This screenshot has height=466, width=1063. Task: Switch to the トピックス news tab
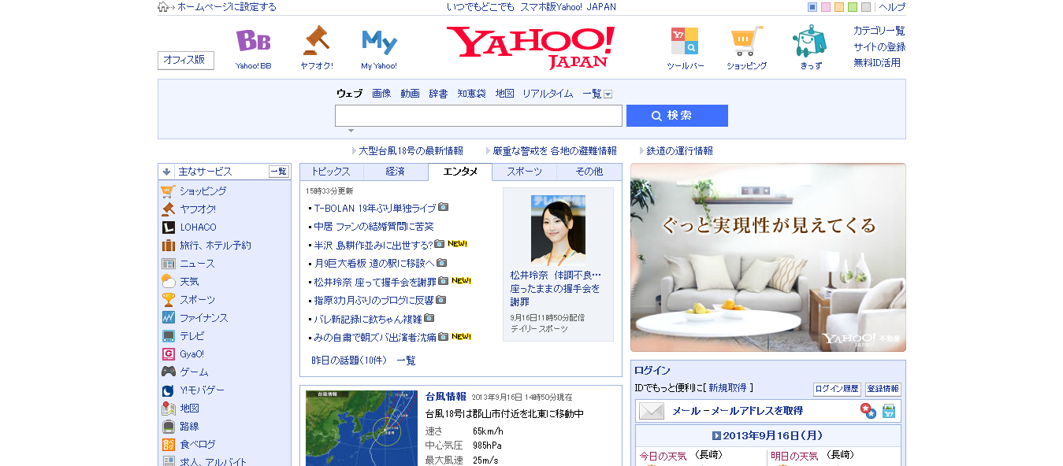point(331,172)
